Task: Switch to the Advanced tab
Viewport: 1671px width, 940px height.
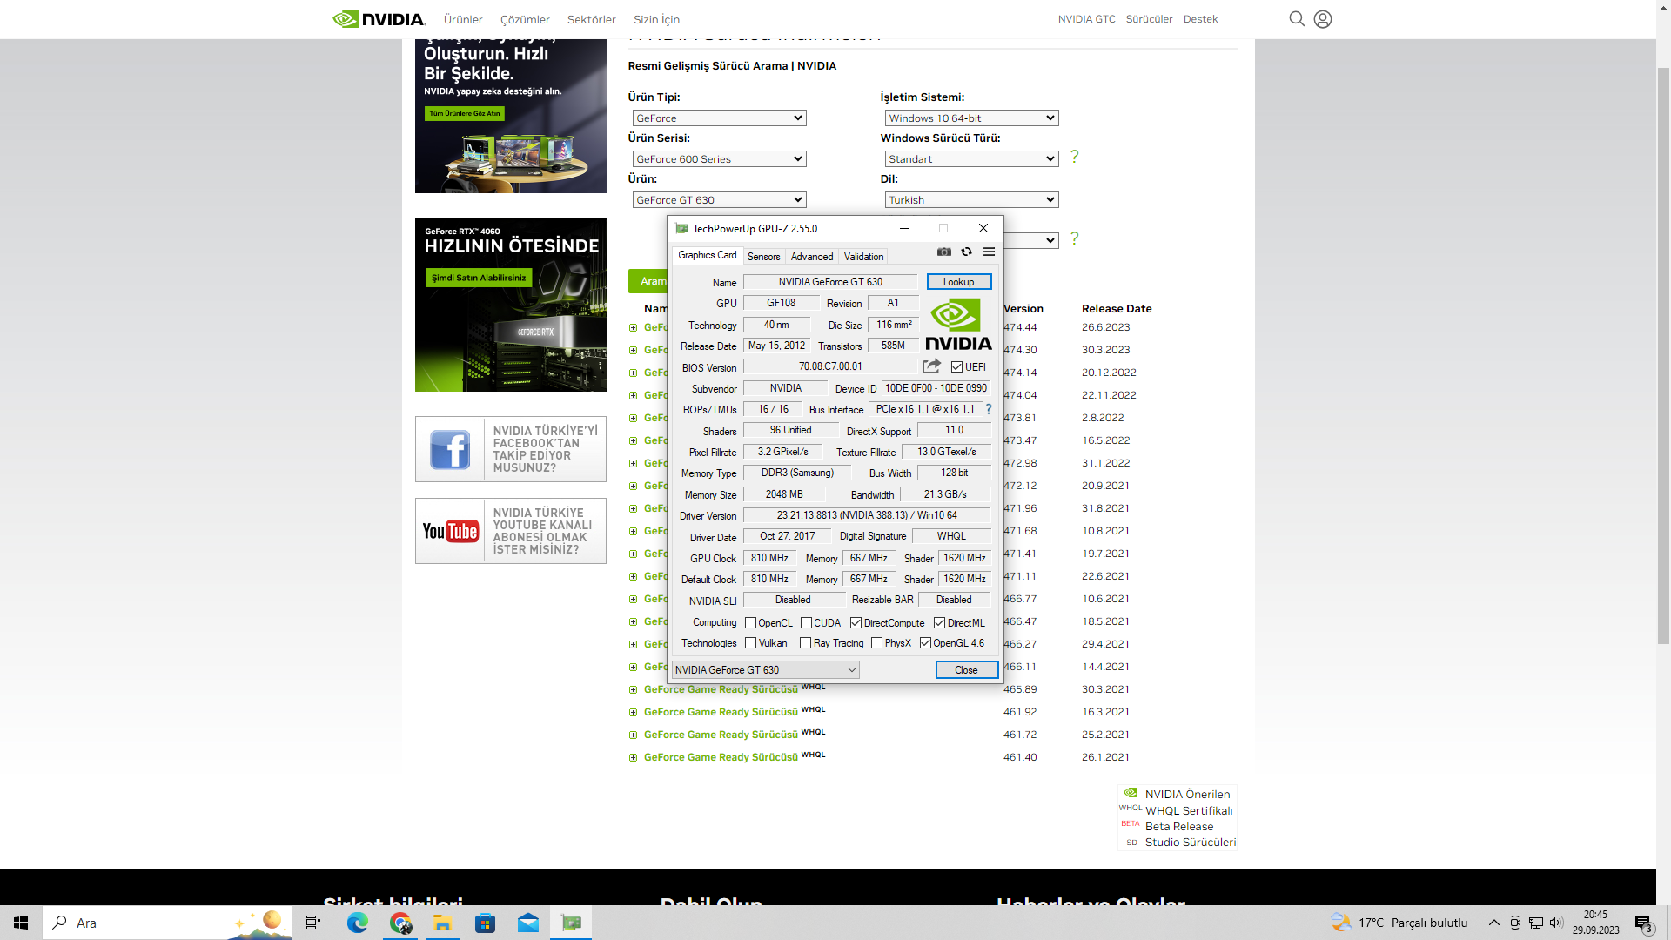Action: point(811,257)
